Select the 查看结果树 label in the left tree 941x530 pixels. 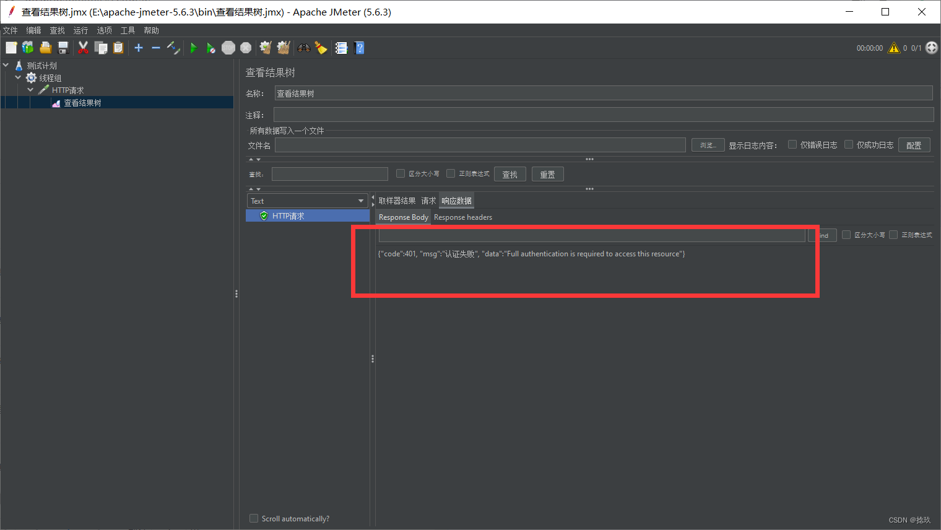[x=82, y=103]
